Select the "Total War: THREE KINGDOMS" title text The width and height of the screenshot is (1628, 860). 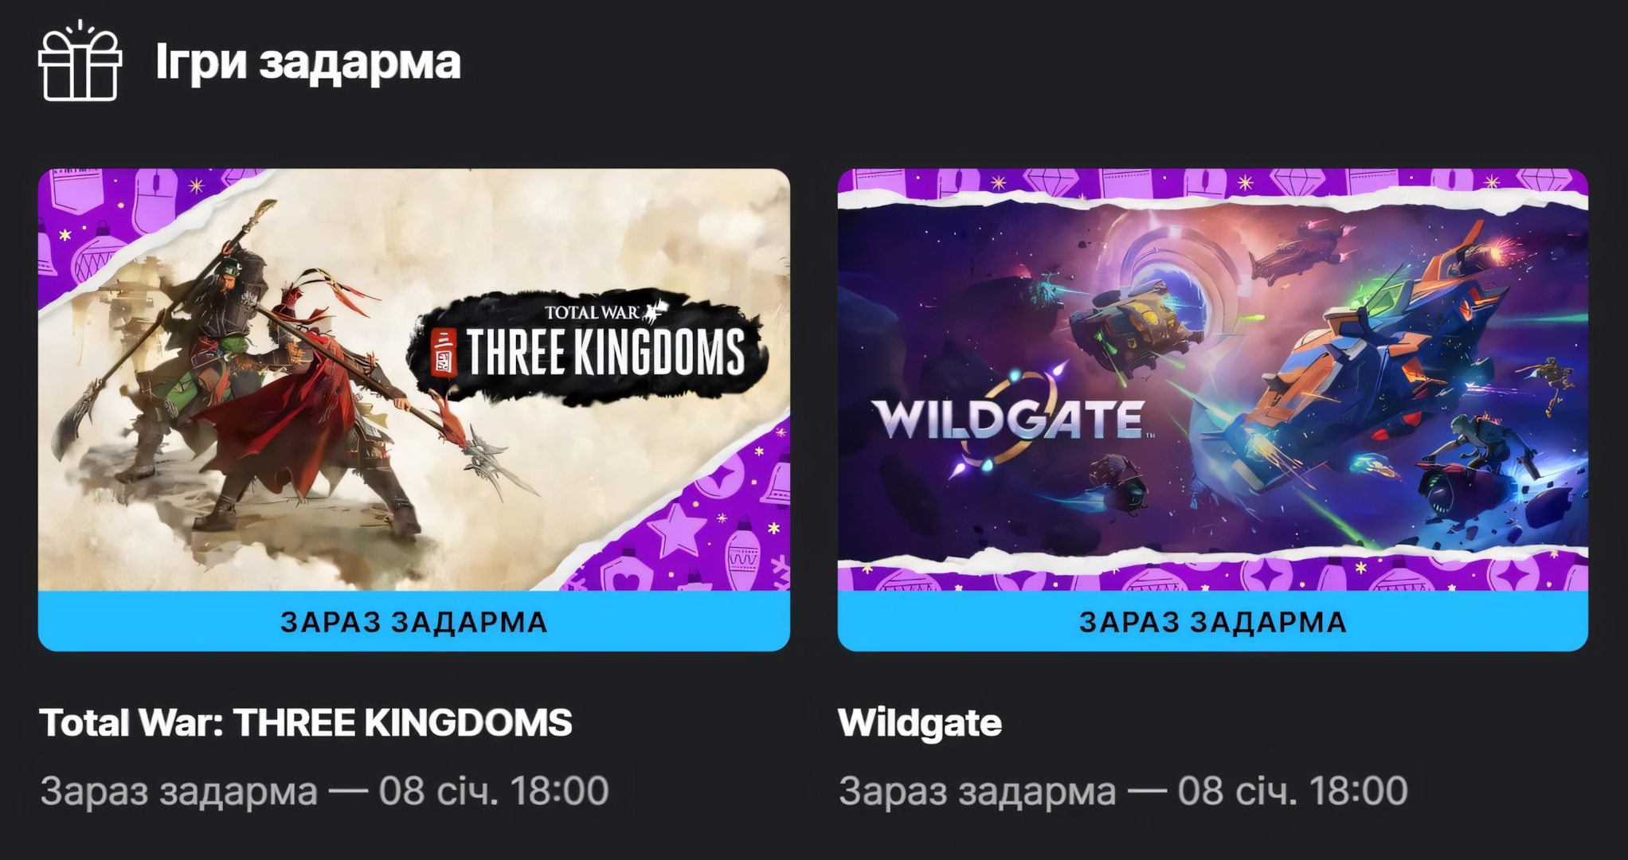point(306,723)
